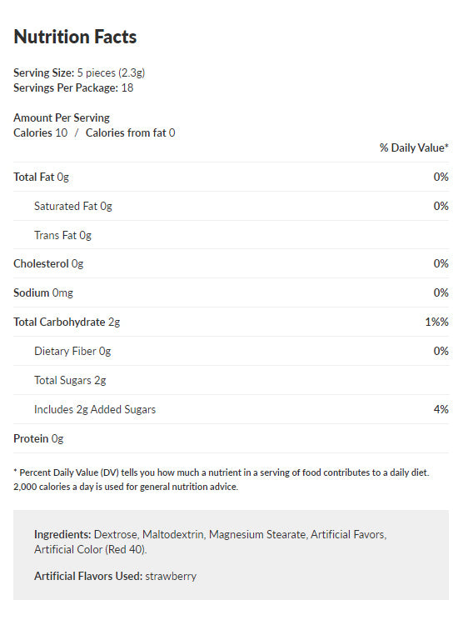Click Artificial Flavors Used: strawberry text
Image resolution: width=458 pixels, height=625 pixels.
click(115, 577)
